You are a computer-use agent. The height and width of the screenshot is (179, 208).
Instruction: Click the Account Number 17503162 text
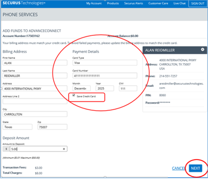[21, 36]
